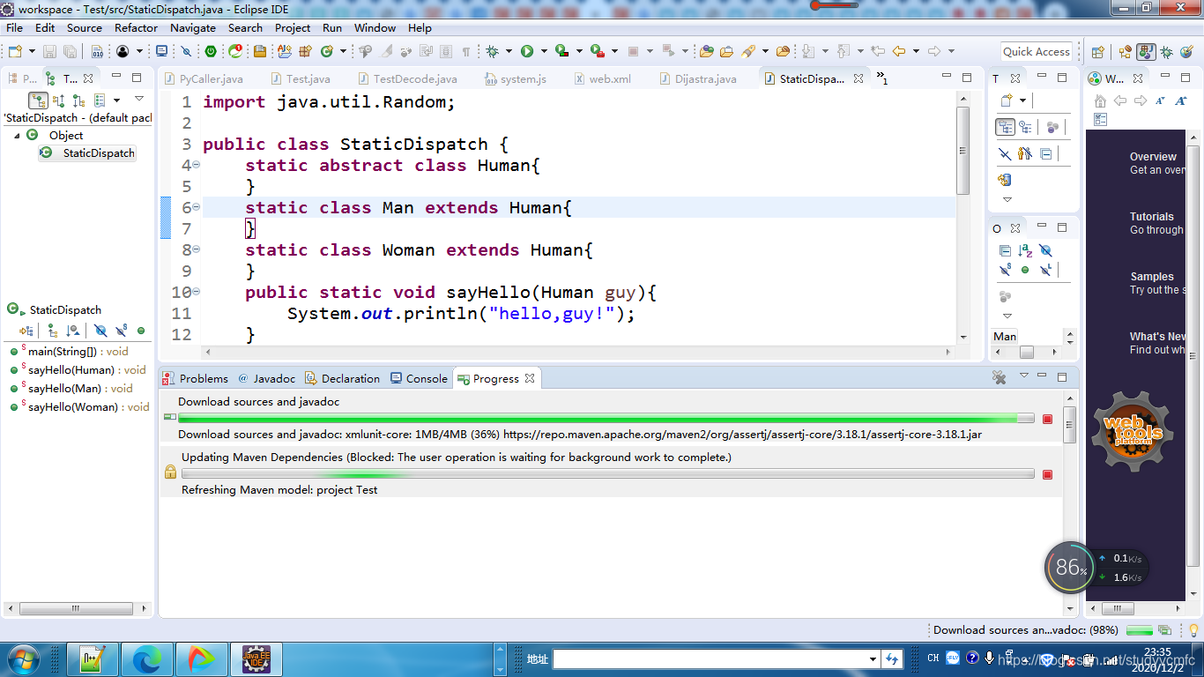1204x677 pixels.
Task: Click Show the Type Hierarchy icon
Action: pos(38,100)
